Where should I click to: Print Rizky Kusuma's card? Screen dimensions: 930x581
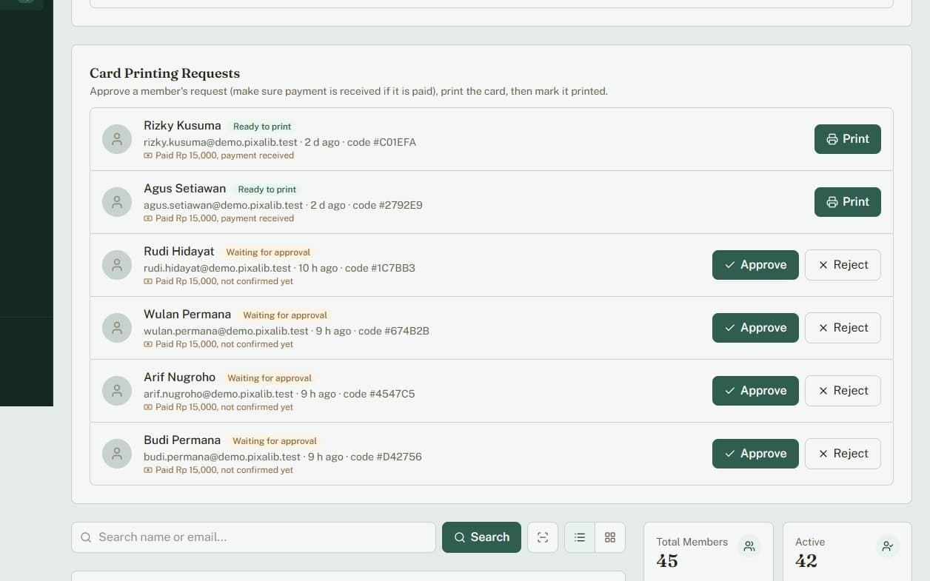click(848, 139)
